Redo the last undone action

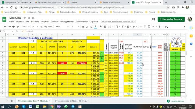(x=9, y=27)
